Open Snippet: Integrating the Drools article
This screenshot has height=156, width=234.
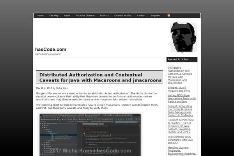click(x=180, y=111)
